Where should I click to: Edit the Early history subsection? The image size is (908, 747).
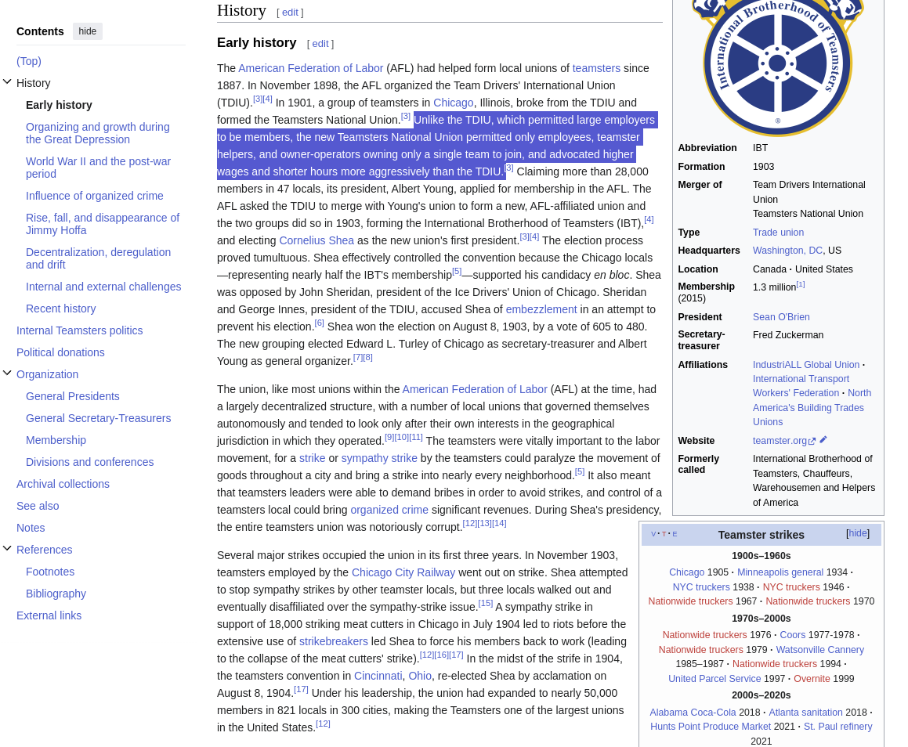point(320,43)
